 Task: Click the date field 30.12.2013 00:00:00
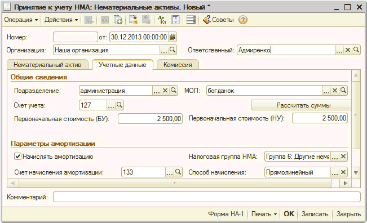click(139, 37)
